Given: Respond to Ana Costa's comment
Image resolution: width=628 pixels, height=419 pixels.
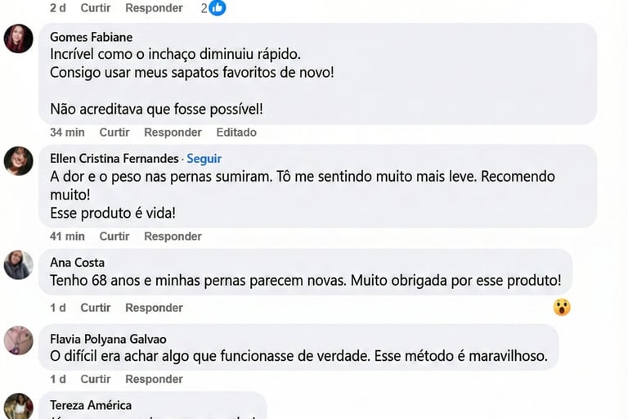Looking at the screenshot, I should [154, 308].
